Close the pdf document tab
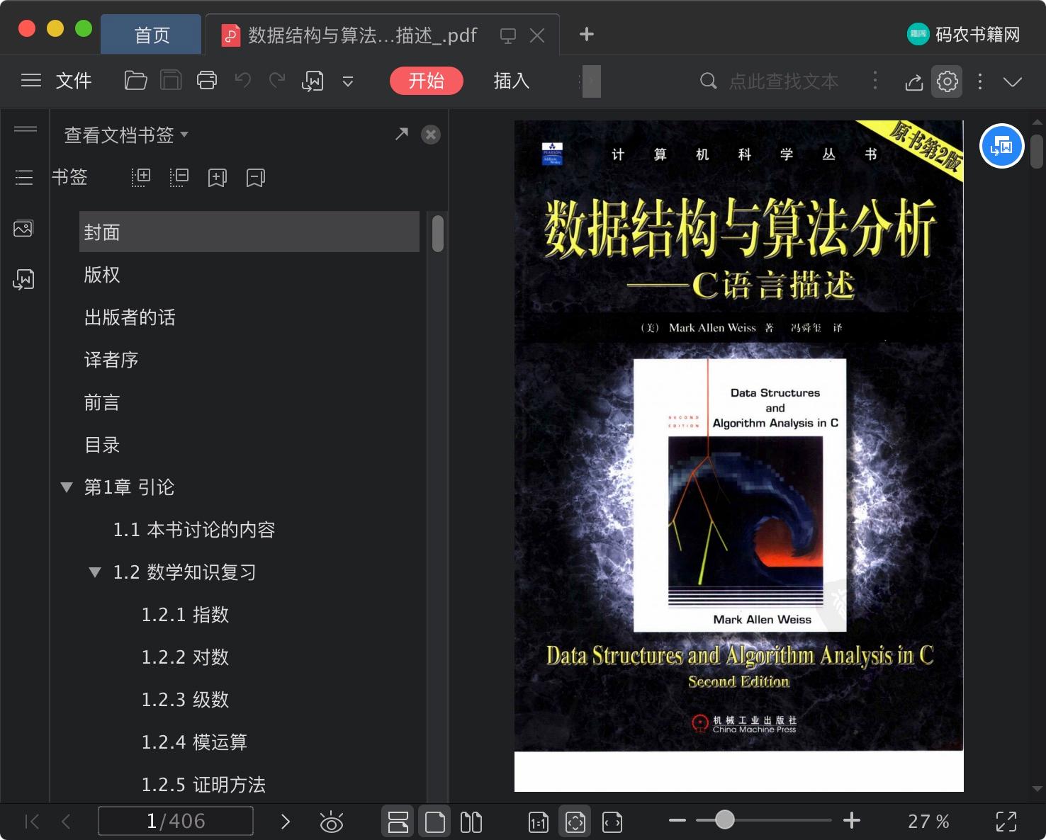The image size is (1046, 840). (538, 35)
